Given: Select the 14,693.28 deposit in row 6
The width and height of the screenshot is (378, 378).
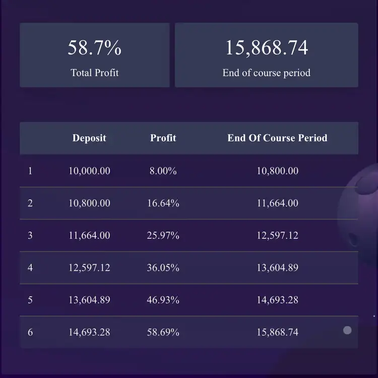Looking at the screenshot, I should pos(89,332).
